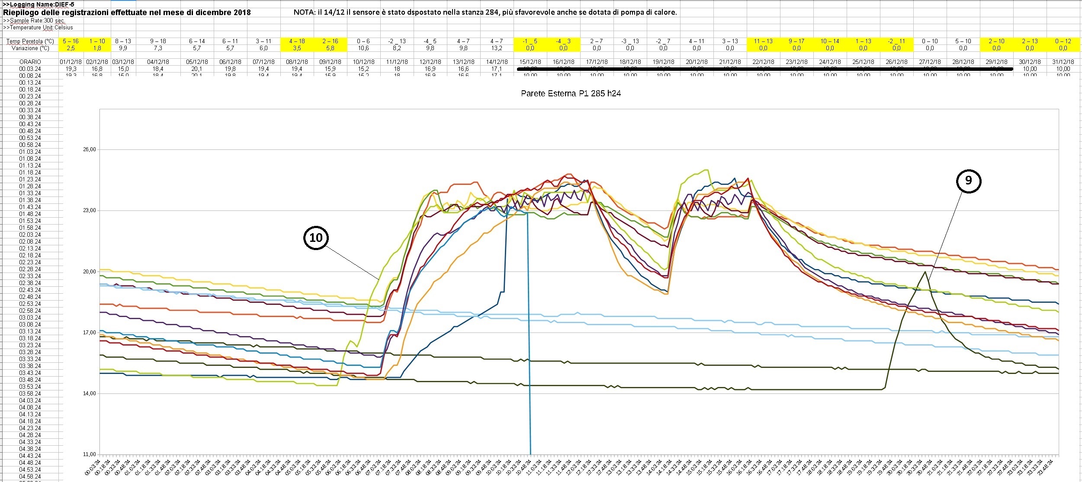Click the 31/12/18 date header cell
1082x482 pixels.
pos(1063,62)
